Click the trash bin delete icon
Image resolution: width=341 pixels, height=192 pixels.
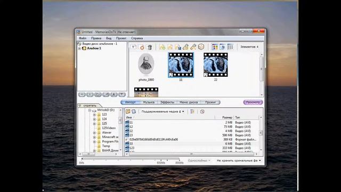150,47
